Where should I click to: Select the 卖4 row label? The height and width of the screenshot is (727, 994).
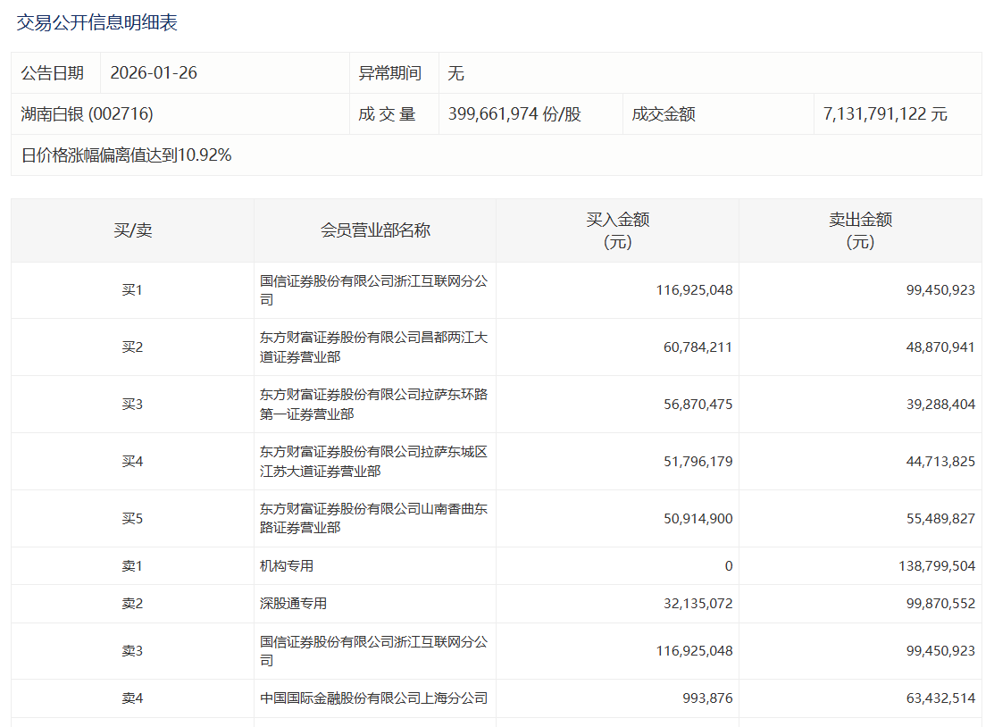click(x=131, y=699)
